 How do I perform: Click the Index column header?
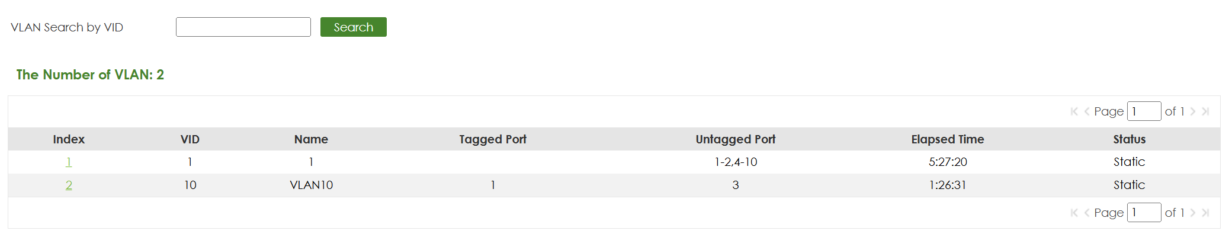(x=69, y=139)
